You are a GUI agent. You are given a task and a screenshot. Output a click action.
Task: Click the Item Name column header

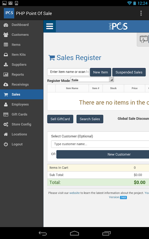click(72, 88)
